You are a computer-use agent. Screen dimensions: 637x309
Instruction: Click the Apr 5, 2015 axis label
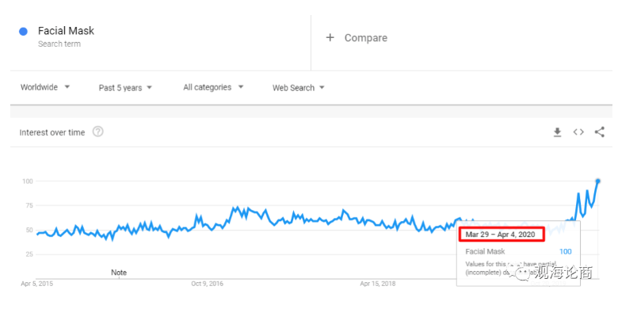pos(37,284)
